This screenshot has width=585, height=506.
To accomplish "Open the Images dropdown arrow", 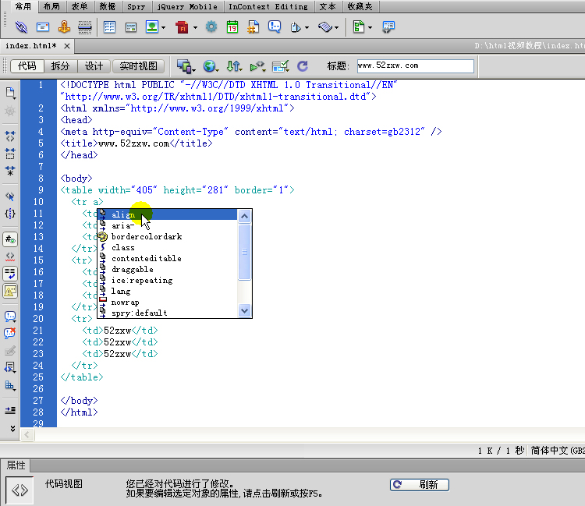I will point(164,27).
